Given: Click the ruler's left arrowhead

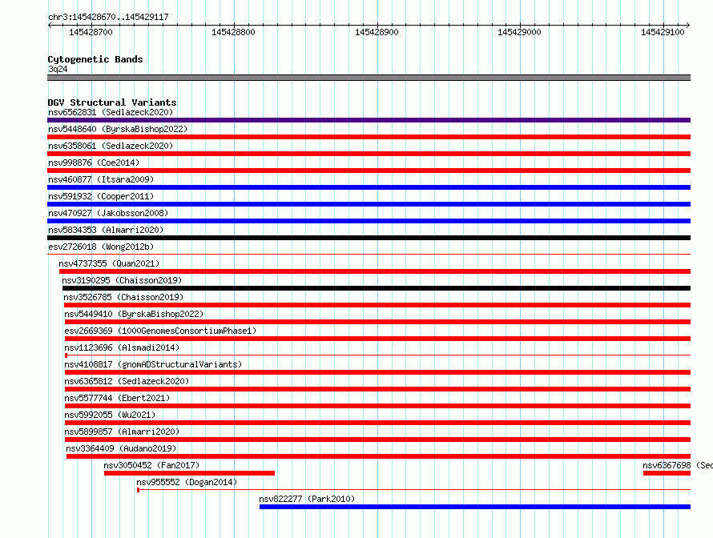Looking at the screenshot, I should click(50, 25).
